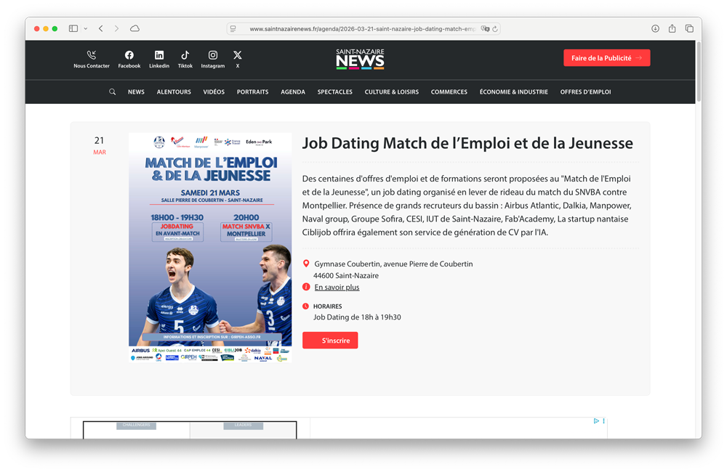This screenshot has height=472, width=727.
Task: Go to the OFFRES D'EMPLOI section
Action: pos(585,91)
